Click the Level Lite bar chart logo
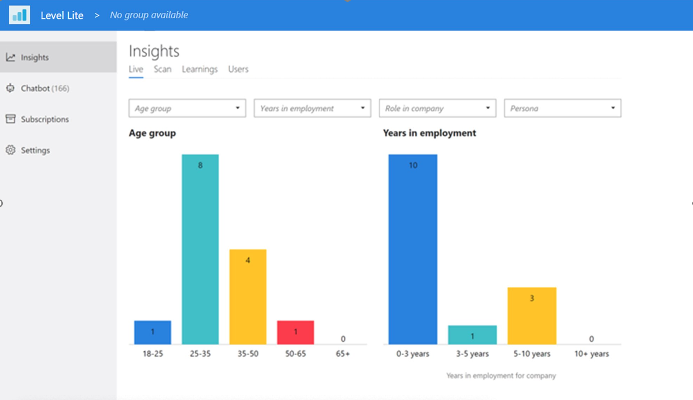693x400 pixels. 19,15
